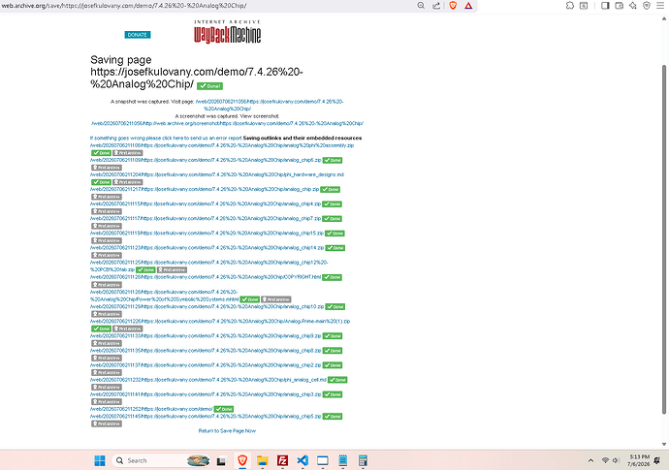
Task: Click Return to Save Page Now
Action: coord(227,431)
